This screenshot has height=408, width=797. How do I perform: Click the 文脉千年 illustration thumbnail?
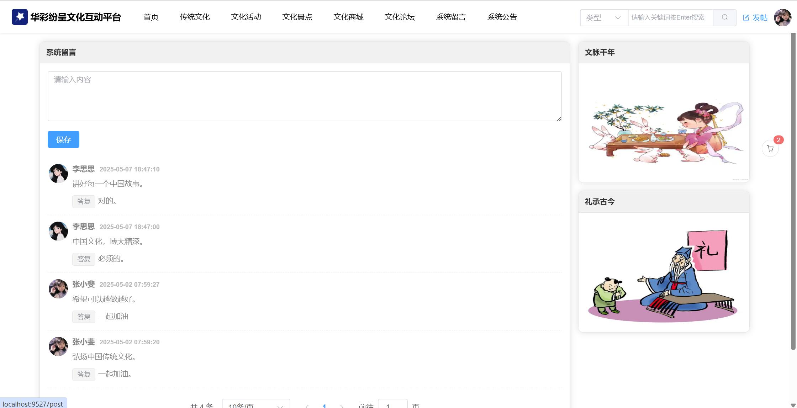664,132
